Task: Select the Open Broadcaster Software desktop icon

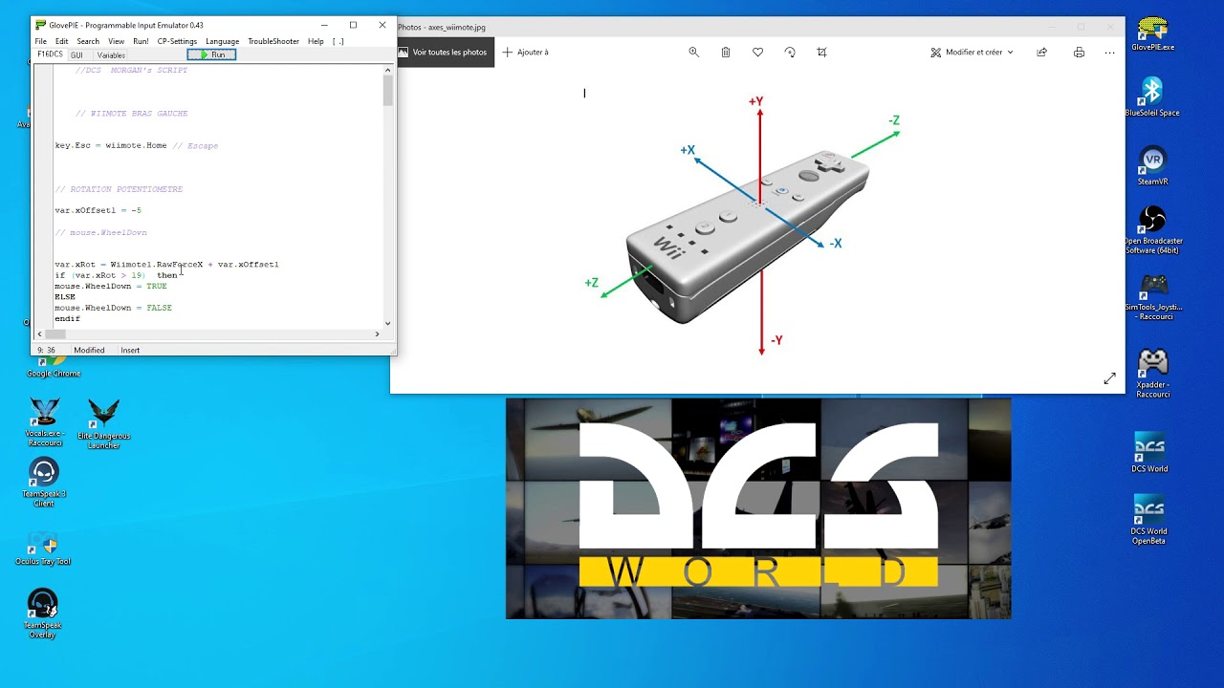Action: point(1152,230)
